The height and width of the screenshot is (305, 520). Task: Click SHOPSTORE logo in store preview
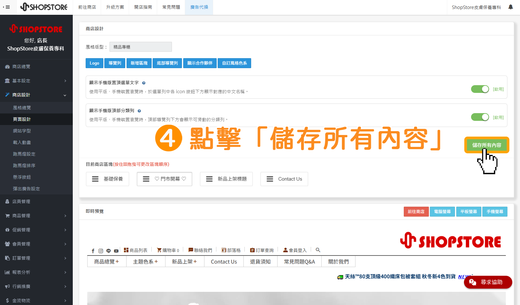pyautogui.click(x=450, y=241)
